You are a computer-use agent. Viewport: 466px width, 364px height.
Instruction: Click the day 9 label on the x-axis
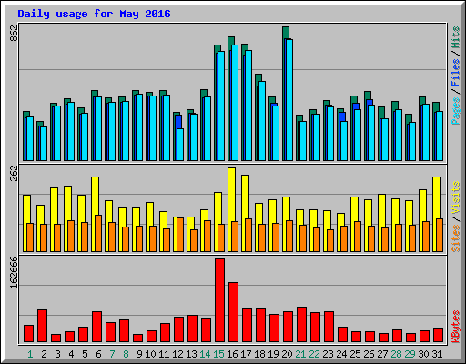pyautogui.click(x=139, y=354)
